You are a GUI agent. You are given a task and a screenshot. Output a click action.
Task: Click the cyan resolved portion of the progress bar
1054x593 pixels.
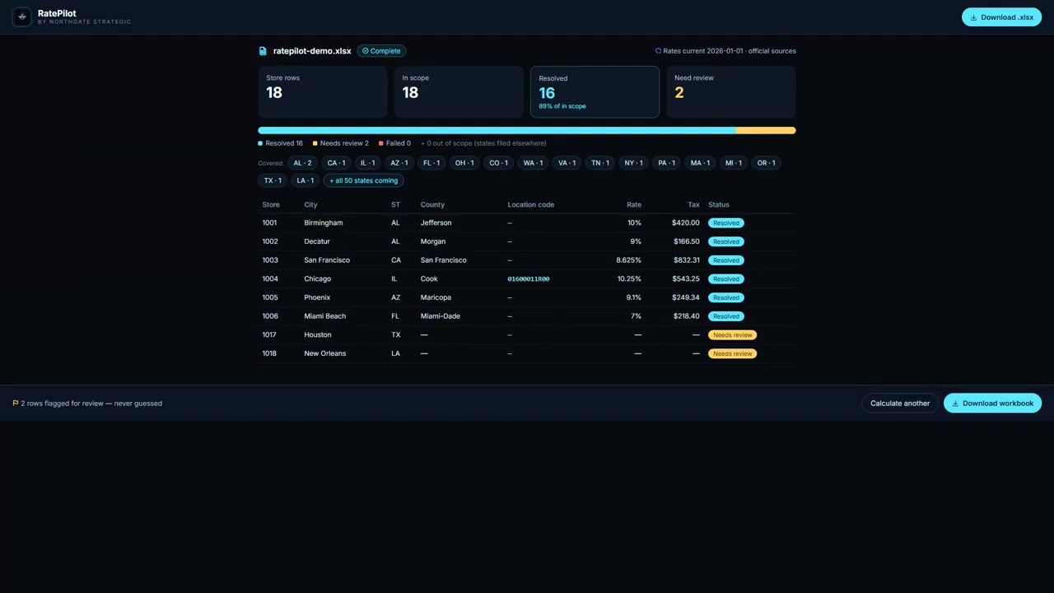coord(497,130)
